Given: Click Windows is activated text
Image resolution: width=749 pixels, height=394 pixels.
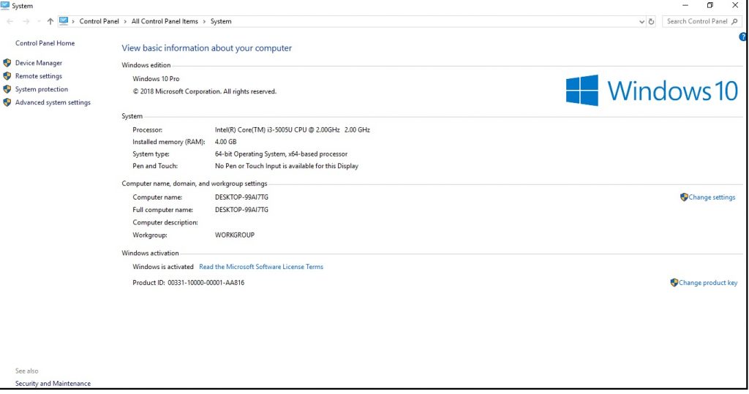Looking at the screenshot, I should pos(163,267).
